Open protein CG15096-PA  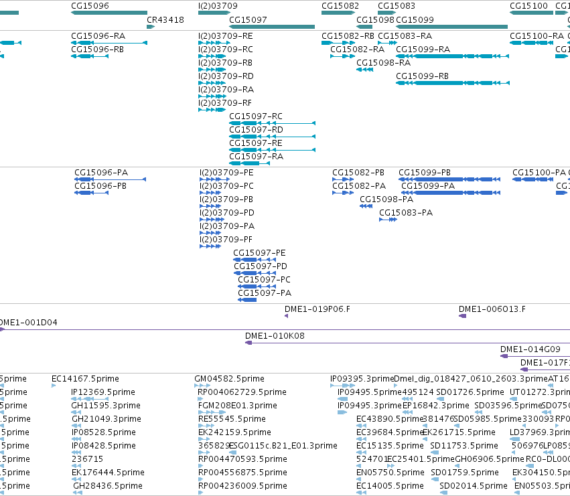[x=101, y=173]
